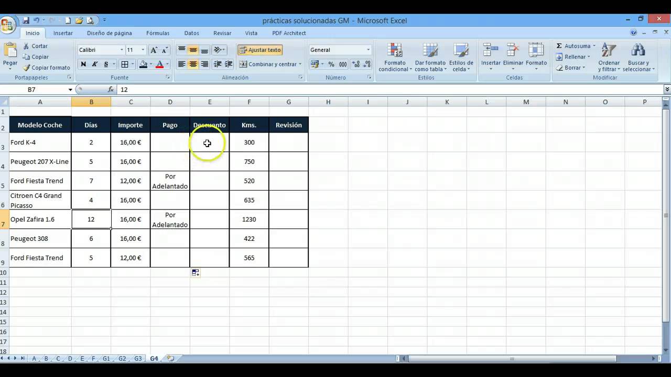Open the General number format dropdown
The width and height of the screenshot is (671, 377).
[368, 50]
